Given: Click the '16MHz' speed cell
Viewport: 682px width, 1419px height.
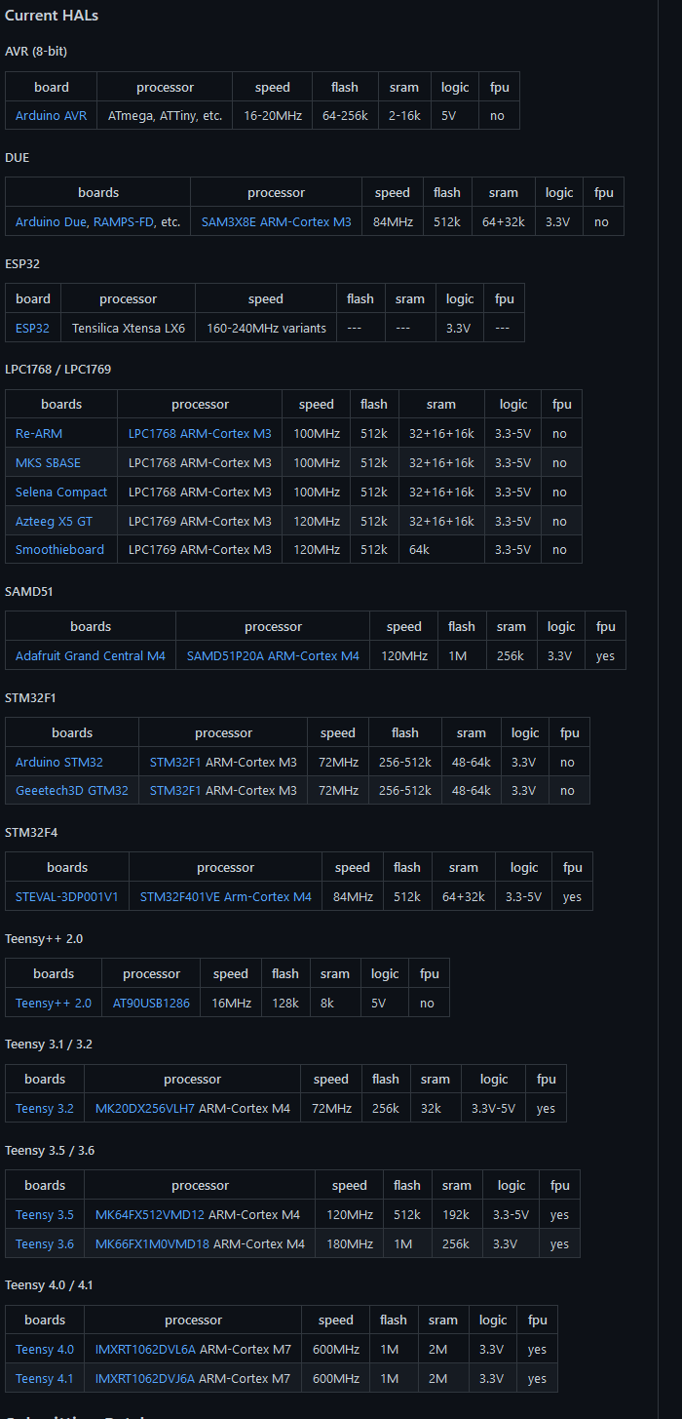Looking at the screenshot, I should (x=231, y=1003).
